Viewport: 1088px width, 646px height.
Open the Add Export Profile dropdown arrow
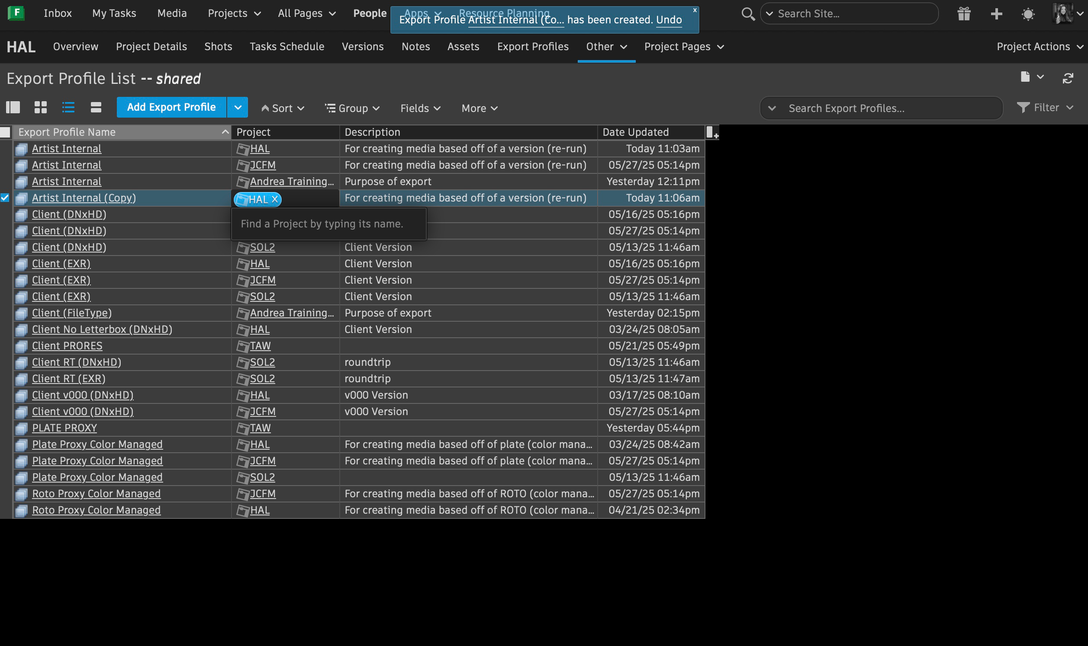tap(237, 107)
